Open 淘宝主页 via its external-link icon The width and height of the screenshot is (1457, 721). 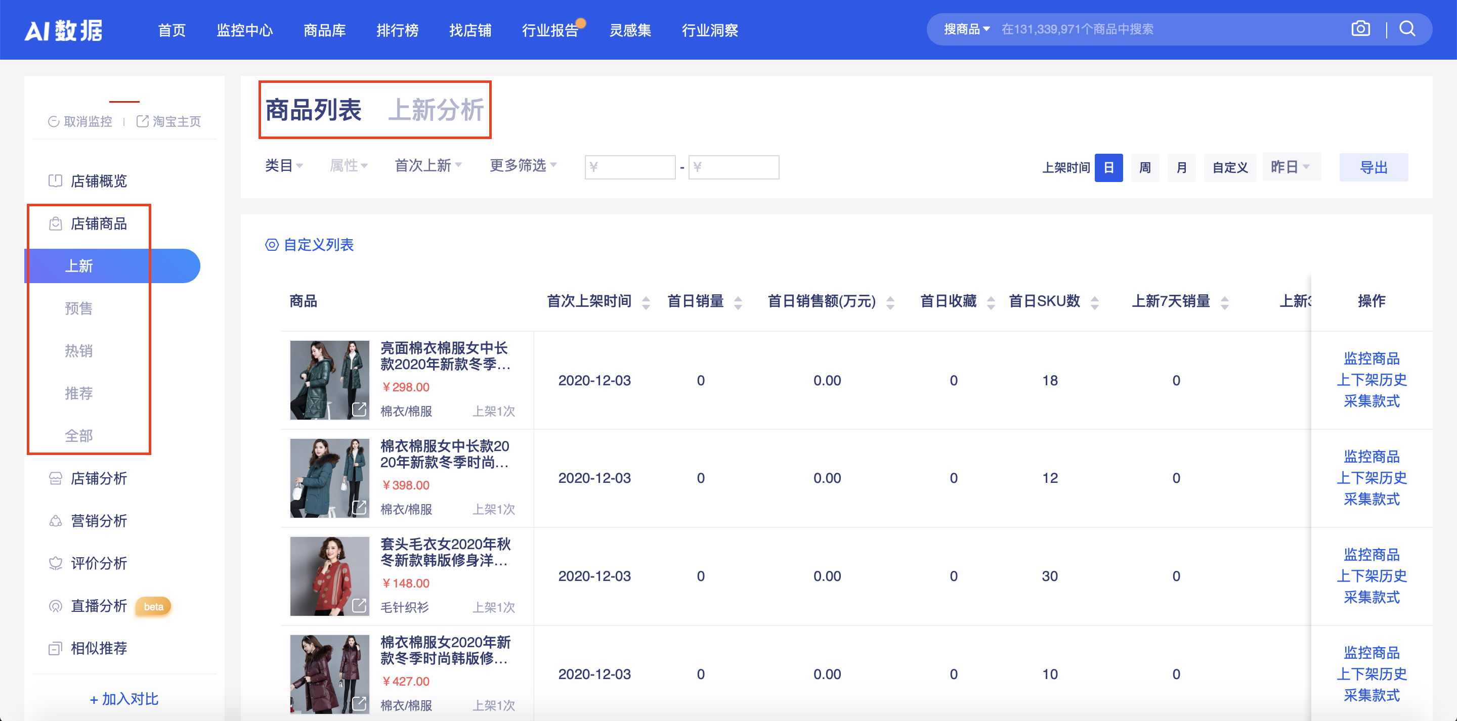coord(142,120)
